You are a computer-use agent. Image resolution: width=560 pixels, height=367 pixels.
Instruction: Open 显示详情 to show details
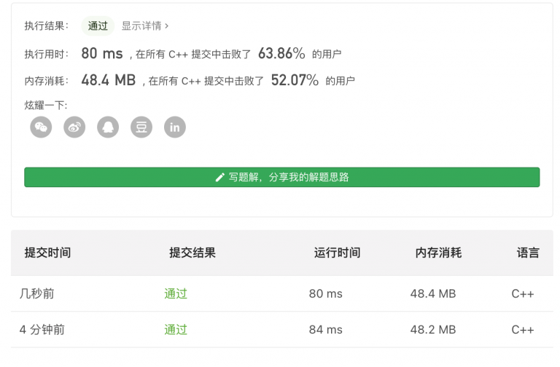click(x=141, y=25)
